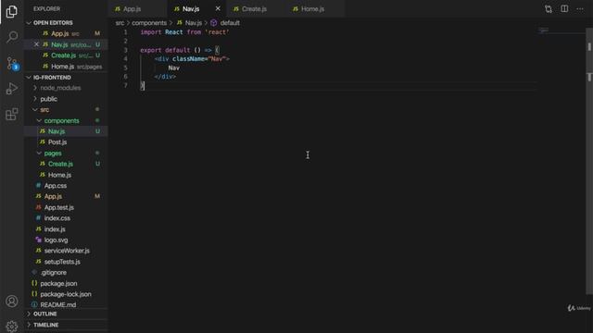The height and width of the screenshot is (333, 593).
Task: Select Create.js in Open Editors
Action: tap(66, 55)
